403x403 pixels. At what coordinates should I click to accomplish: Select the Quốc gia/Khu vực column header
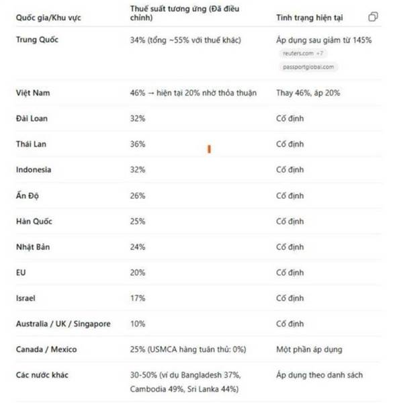coord(48,17)
